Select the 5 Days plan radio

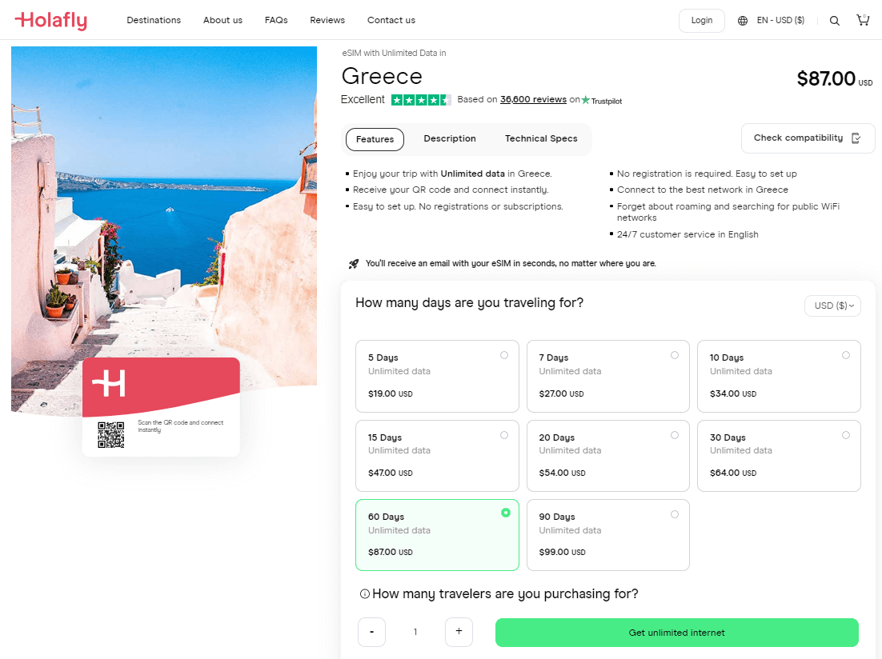point(504,355)
